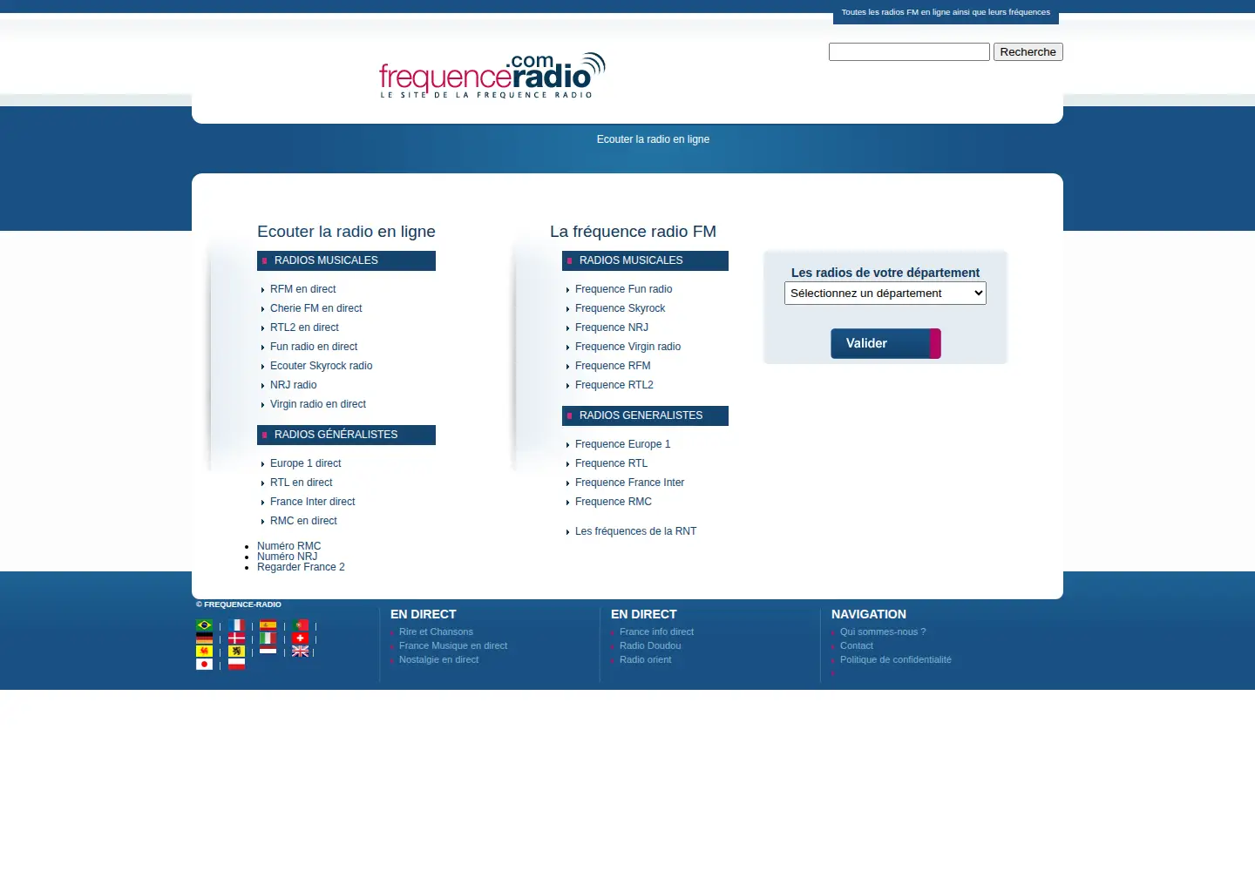This screenshot has width=1255, height=871.
Task: Click the Denmark flag icon
Action: (236, 638)
